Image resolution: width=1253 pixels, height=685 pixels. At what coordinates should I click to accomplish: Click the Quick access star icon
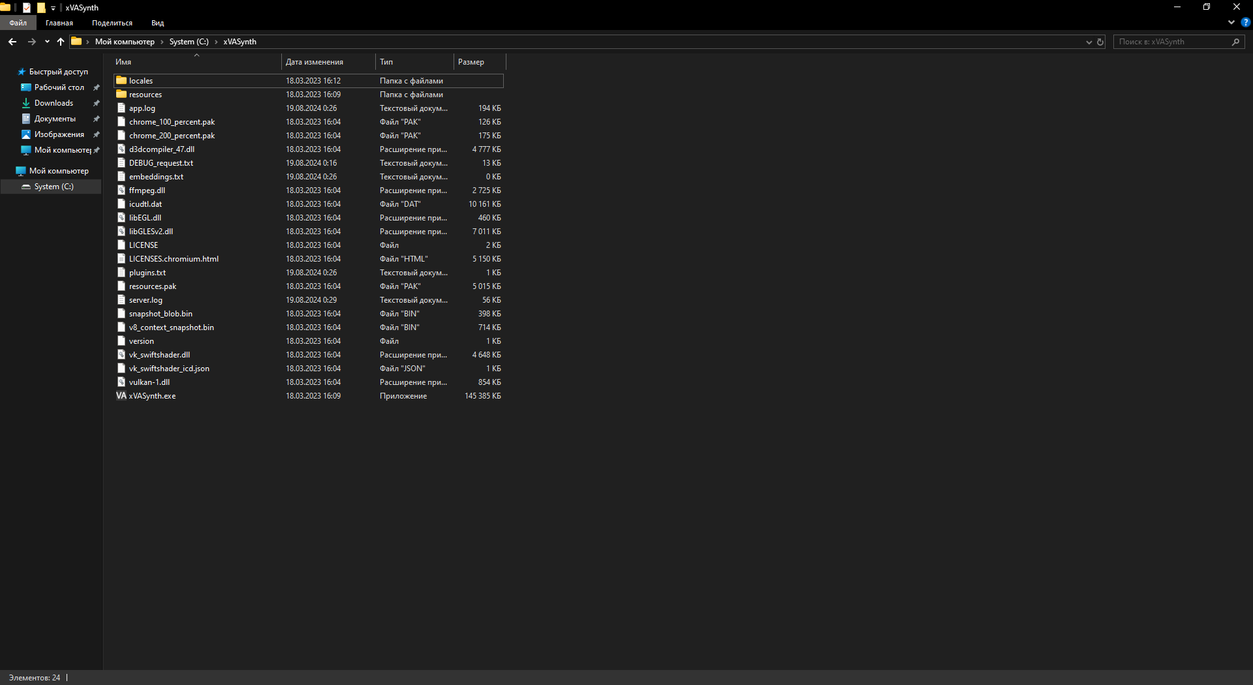click(22, 72)
